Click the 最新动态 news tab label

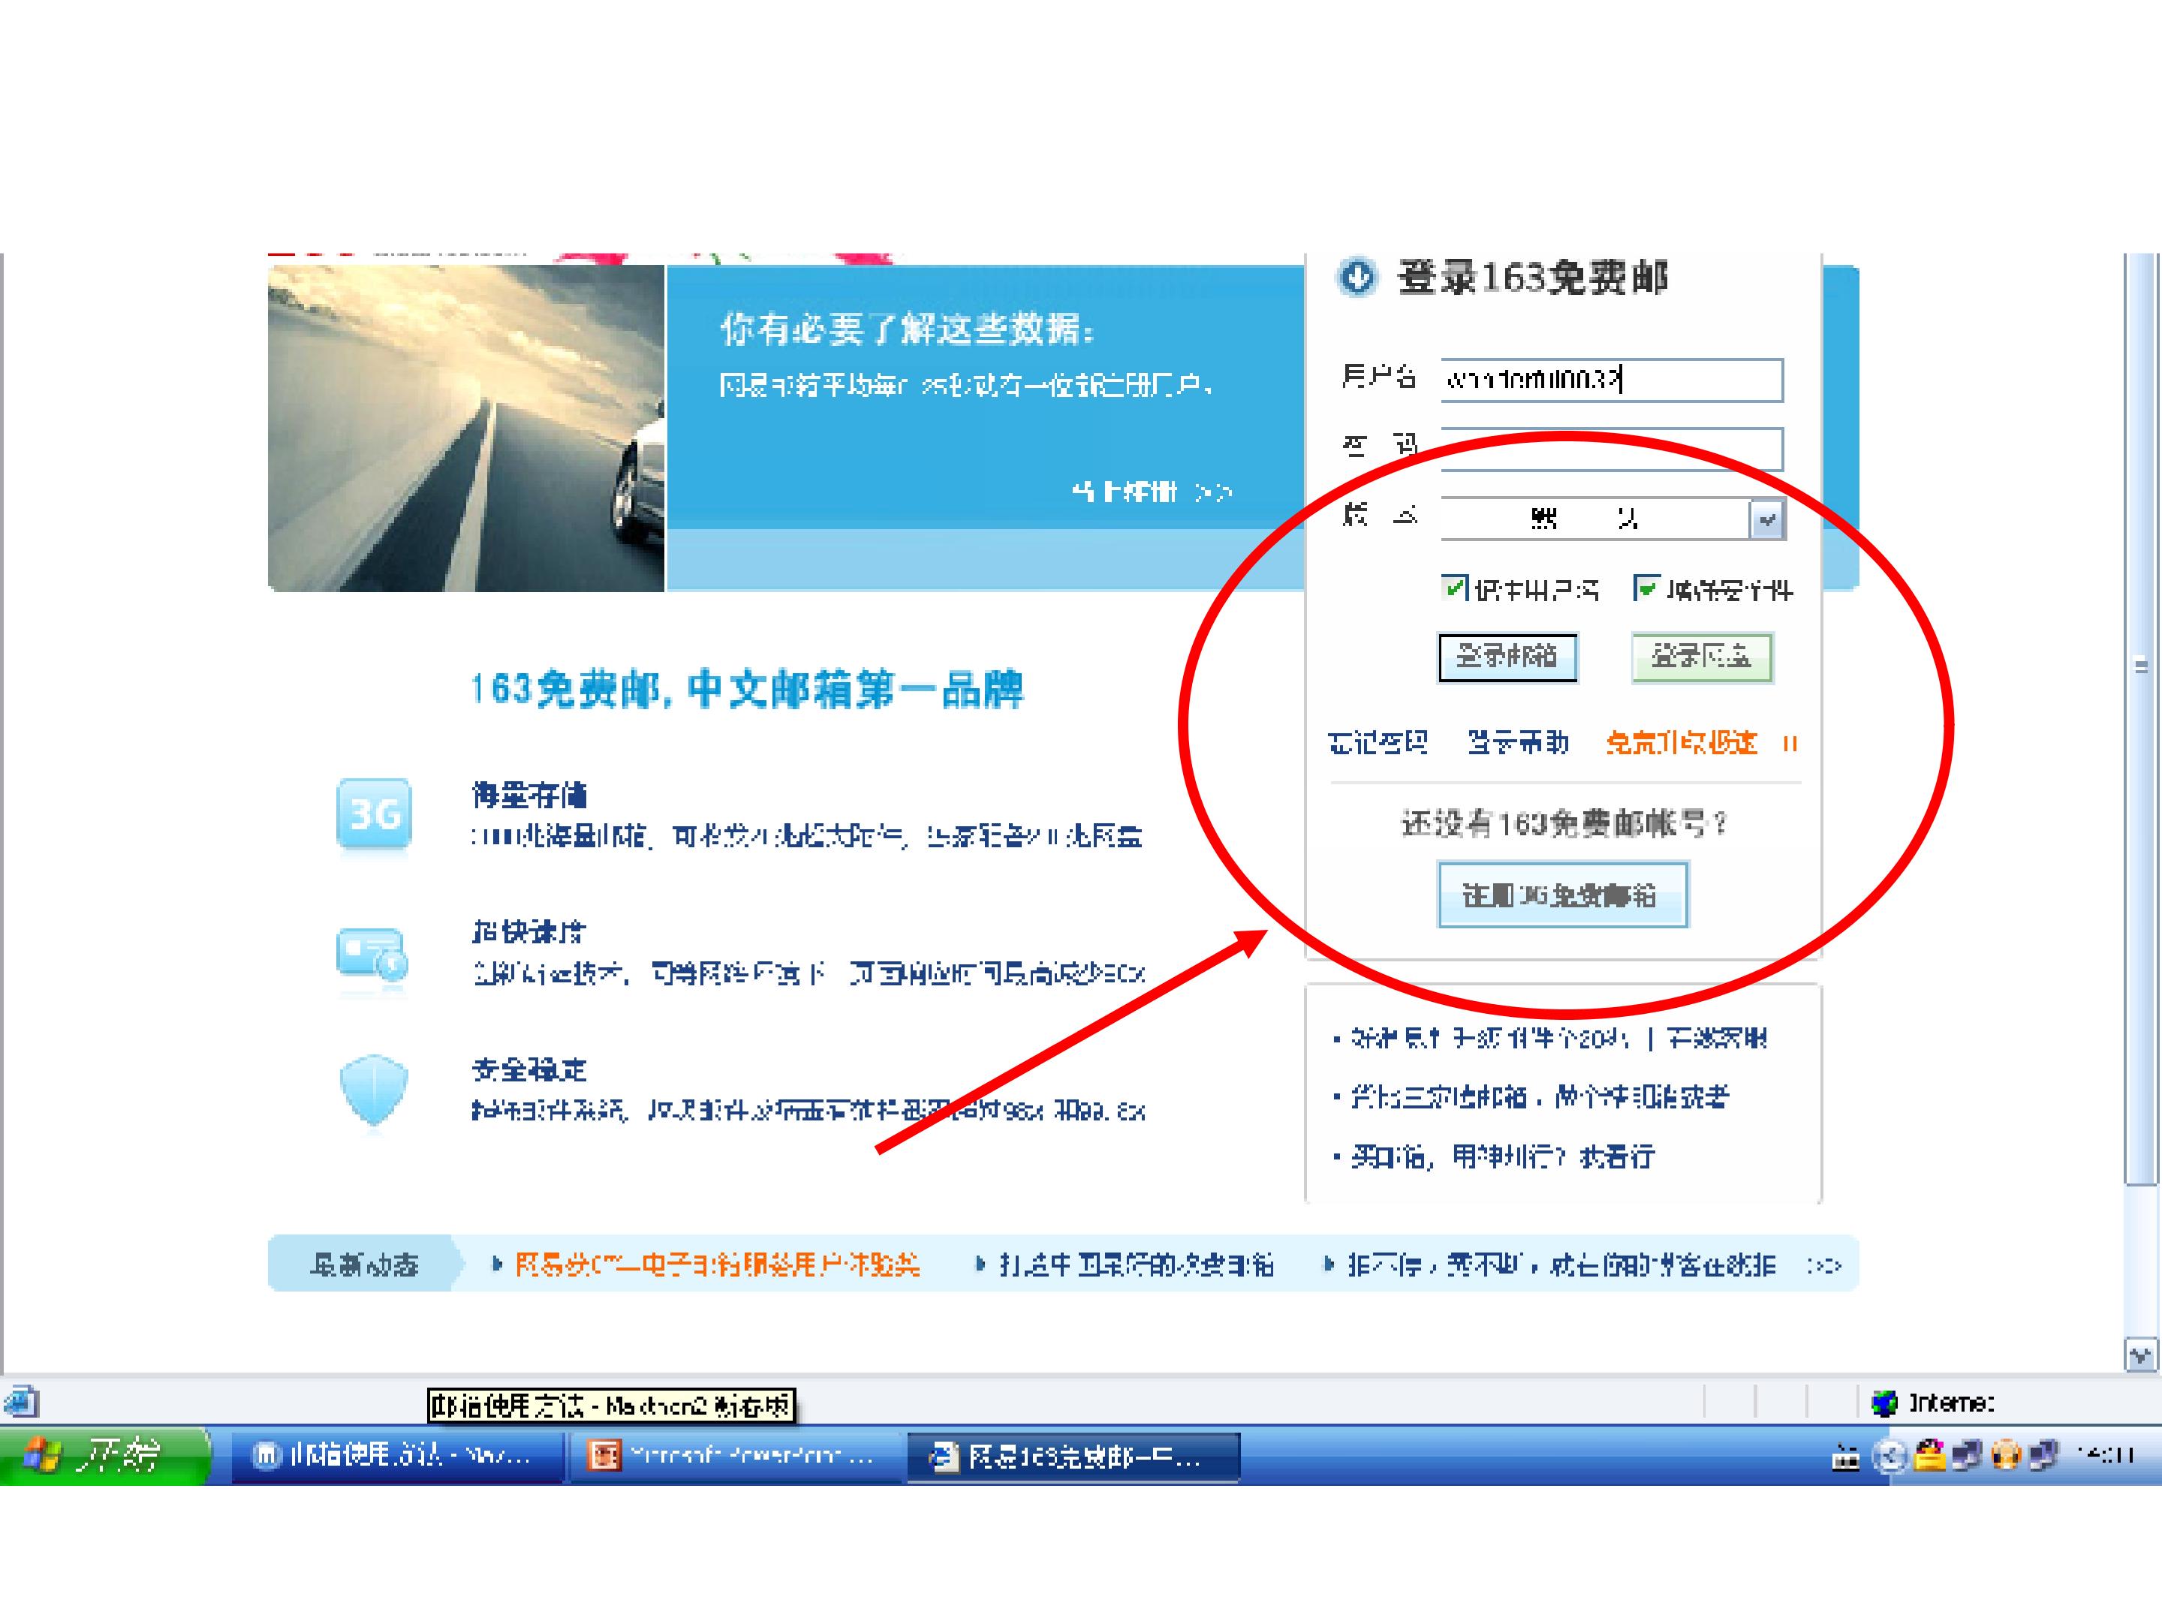tap(365, 1265)
